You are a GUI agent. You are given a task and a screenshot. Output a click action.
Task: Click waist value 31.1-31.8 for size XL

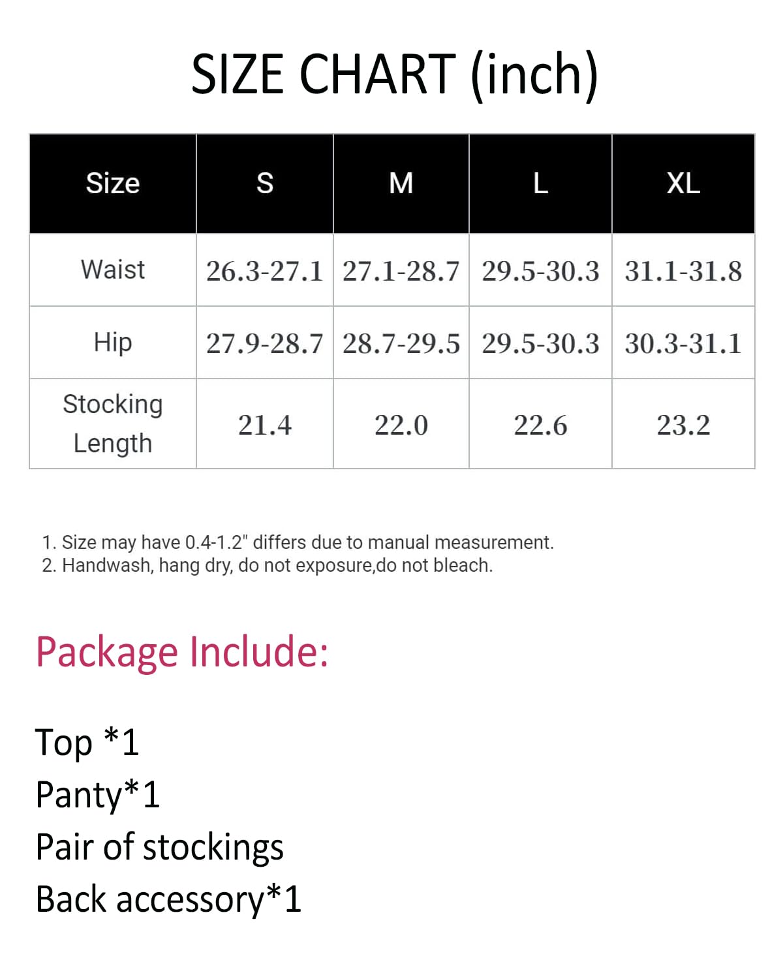coord(683,271)
